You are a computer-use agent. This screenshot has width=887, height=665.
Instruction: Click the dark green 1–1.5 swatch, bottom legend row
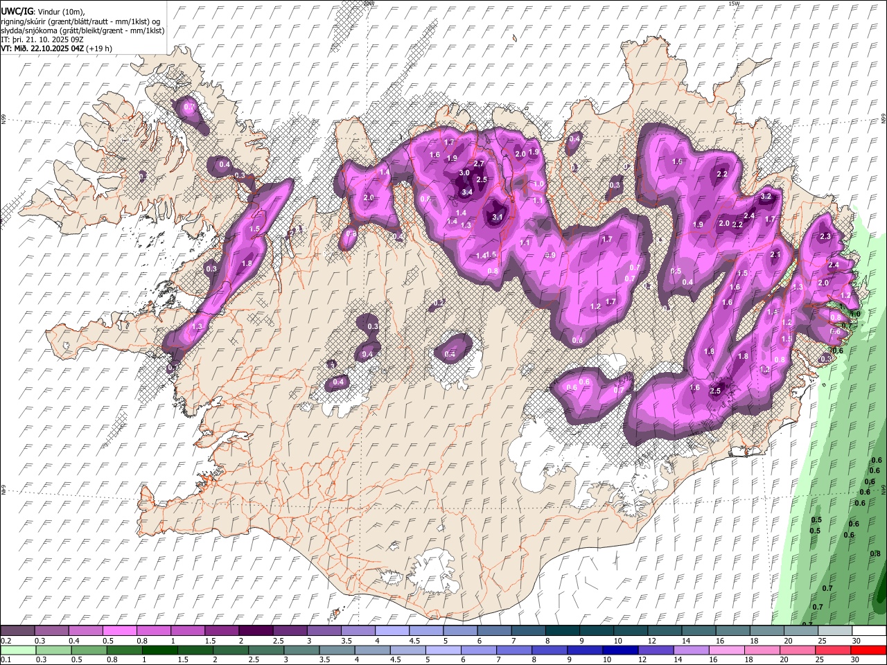pos(160,650)
